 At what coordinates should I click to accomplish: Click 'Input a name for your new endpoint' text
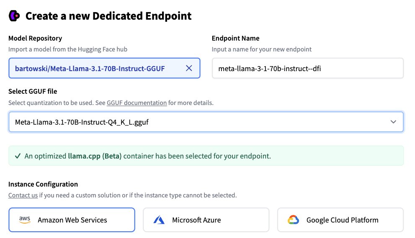pos(261,49)
